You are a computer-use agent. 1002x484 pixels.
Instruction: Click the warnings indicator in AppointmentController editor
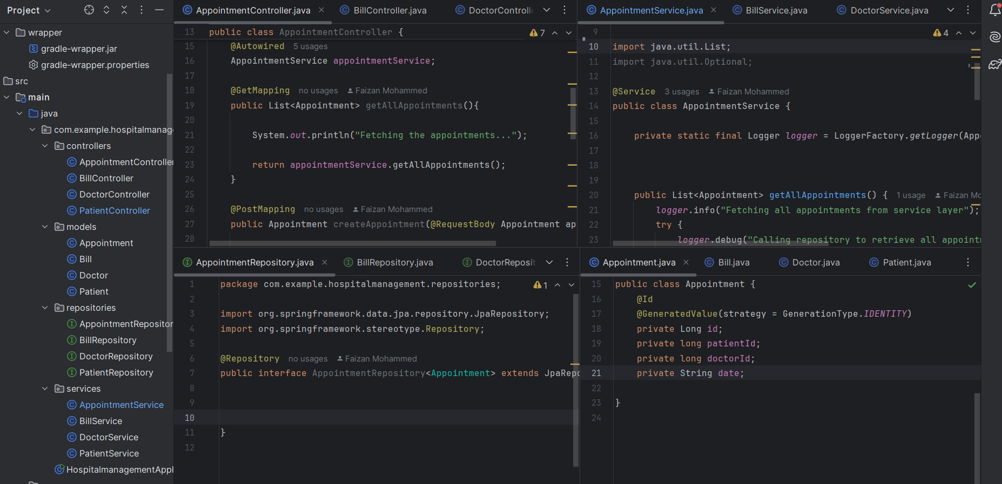(537, 33)
